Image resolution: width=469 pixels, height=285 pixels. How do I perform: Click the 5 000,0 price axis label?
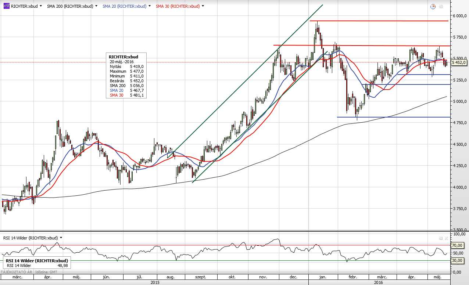460,101
